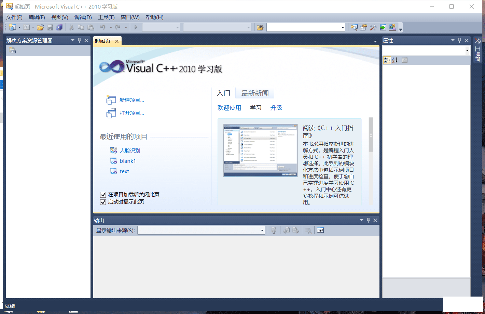485x314 pixels.
Task: Toggle auto-hide pin on 解决方案资源管理器 panel
Action: tap(80, 40)
